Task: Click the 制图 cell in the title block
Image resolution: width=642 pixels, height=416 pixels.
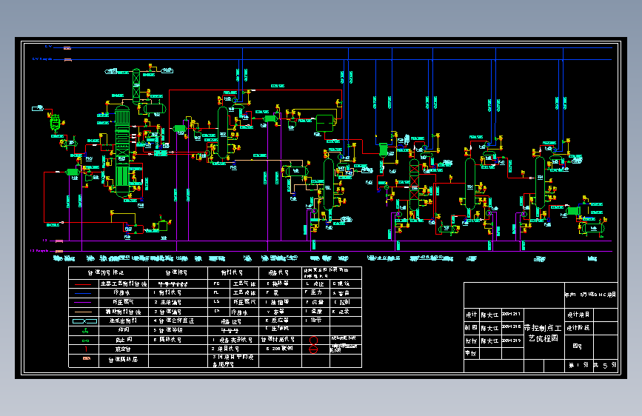Action: coord(471,328)
